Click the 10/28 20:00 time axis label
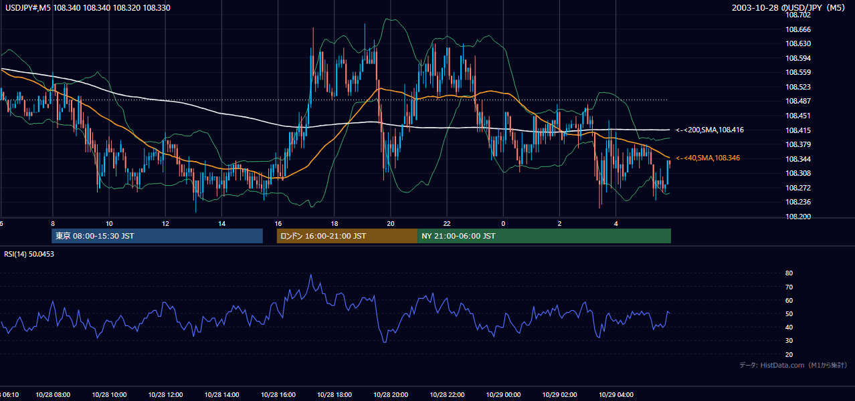The image size is (855, 401). [x=391, y=395]
